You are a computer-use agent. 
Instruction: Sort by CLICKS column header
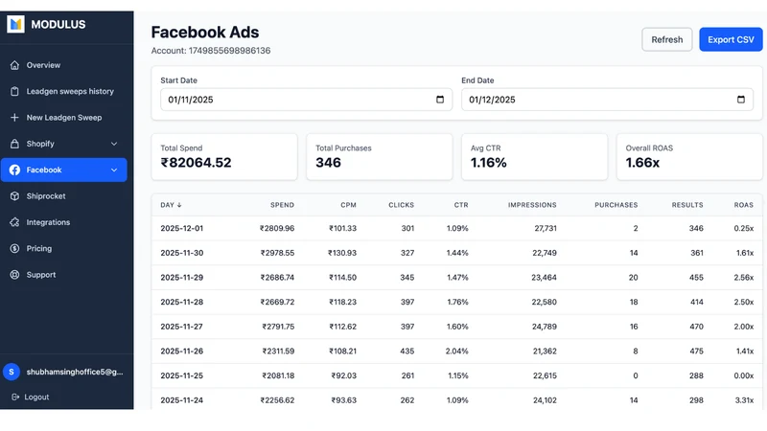click(x=401, y=205)
